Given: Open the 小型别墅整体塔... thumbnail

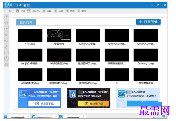Looking at the screenshot, I should tap(146, 75).
